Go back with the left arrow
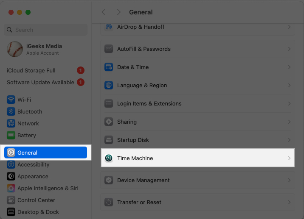304x219 pixels. click(104, 12)
